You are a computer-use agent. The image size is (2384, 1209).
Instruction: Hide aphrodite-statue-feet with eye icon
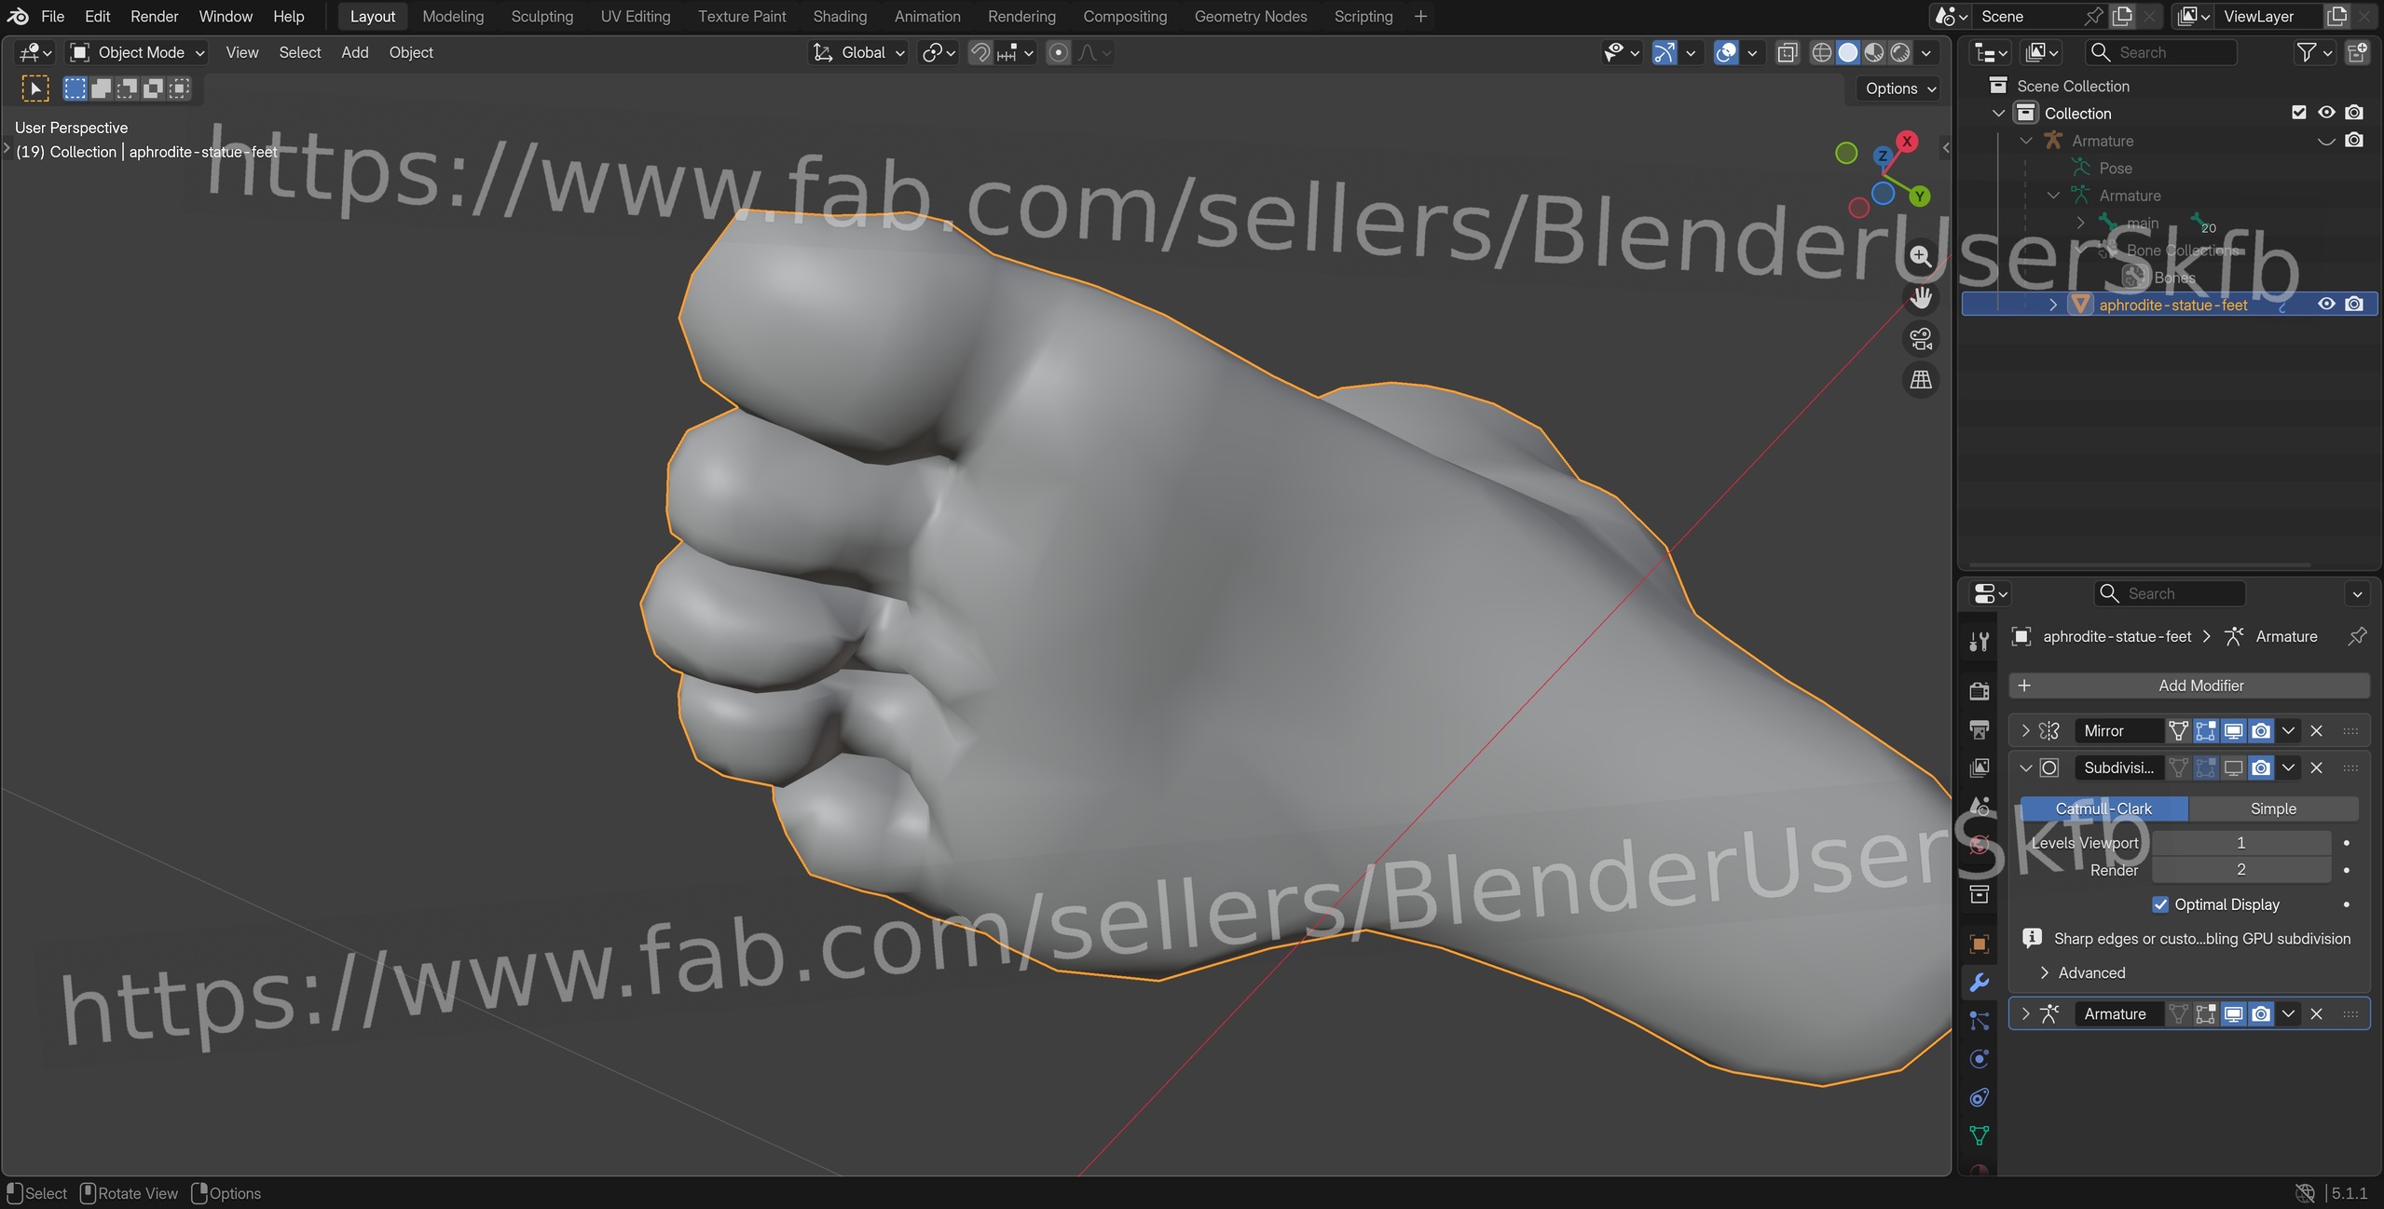(x=2326, y=304)
